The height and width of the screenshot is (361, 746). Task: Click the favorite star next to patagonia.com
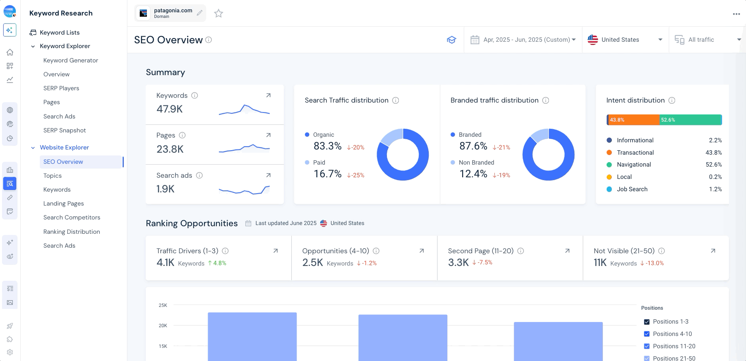coord(219,14)
